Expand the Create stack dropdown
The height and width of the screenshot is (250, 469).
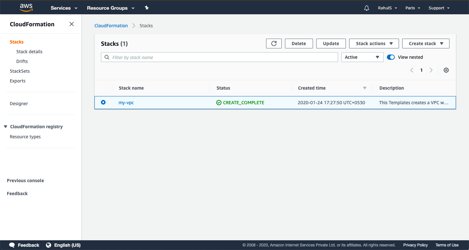(426, 44)
